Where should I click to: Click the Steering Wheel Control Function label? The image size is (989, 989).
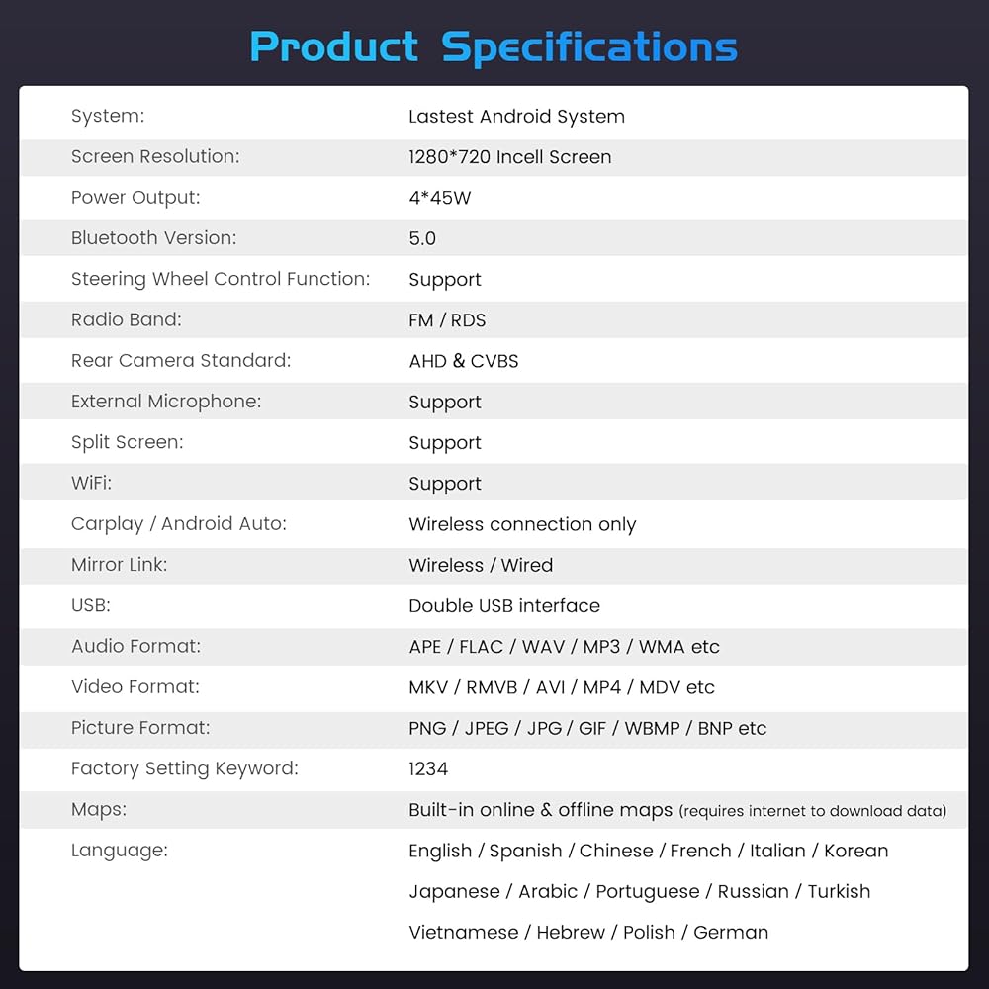coord(221,279)
